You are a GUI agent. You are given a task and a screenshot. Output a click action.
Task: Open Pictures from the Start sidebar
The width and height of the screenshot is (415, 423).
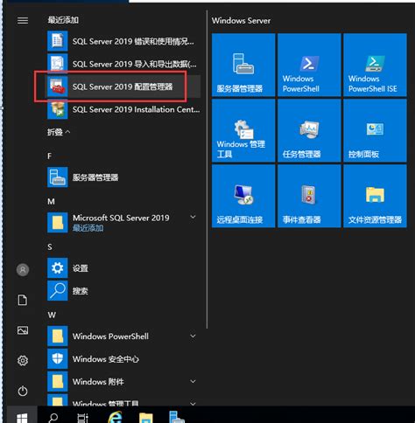(x=23, y=330)
